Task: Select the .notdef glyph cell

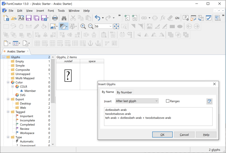Action: click(x=68, y=75)
